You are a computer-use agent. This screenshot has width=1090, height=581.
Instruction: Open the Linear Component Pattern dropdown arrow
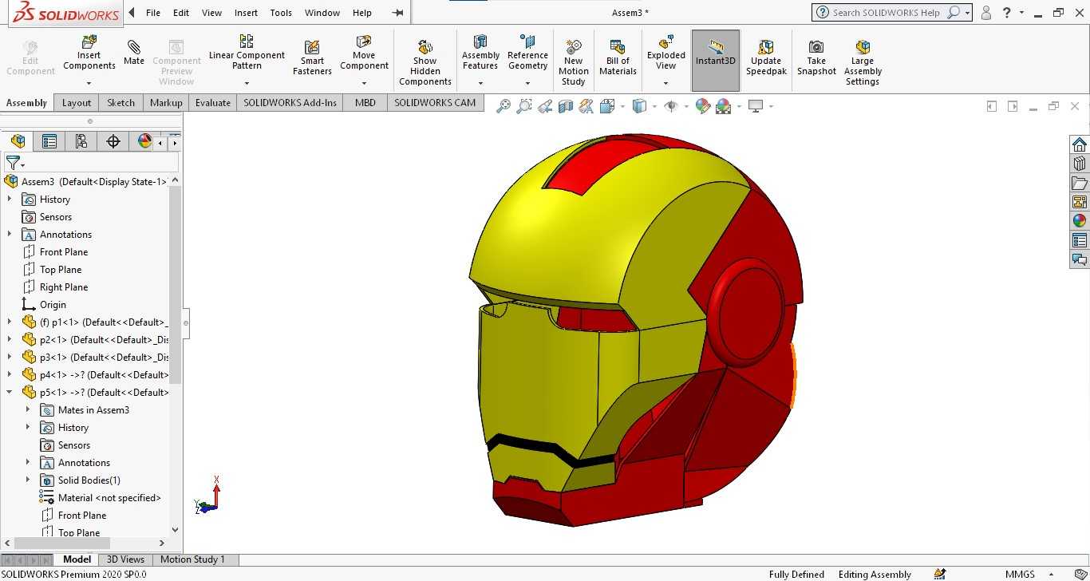point(247,83)
